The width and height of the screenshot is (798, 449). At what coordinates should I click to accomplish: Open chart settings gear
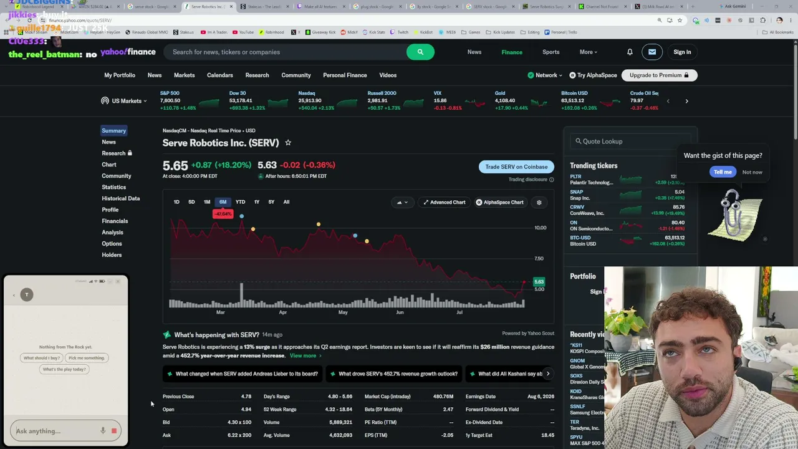click(x=539, y=202)
